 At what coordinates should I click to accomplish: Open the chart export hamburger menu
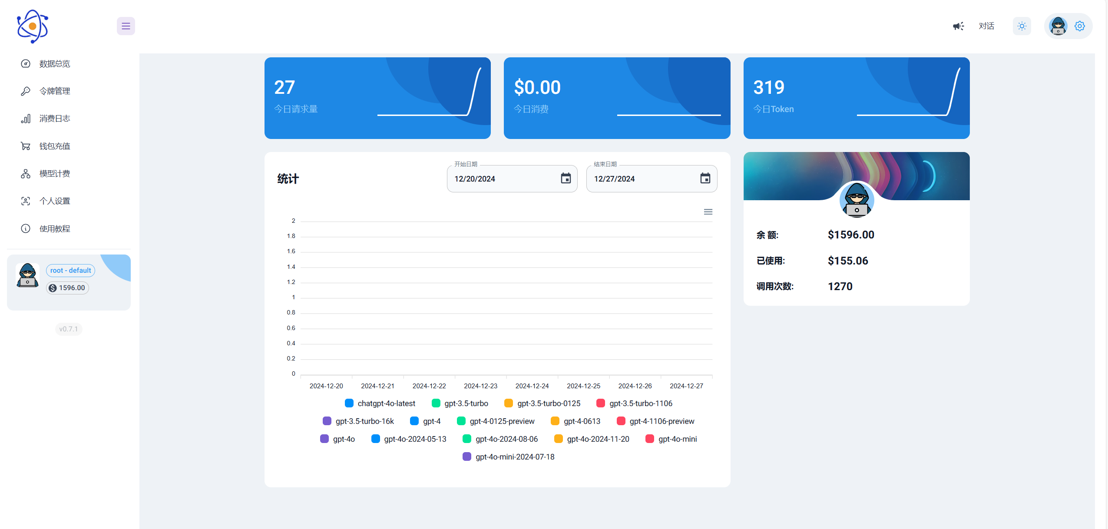tap(708, 212)
